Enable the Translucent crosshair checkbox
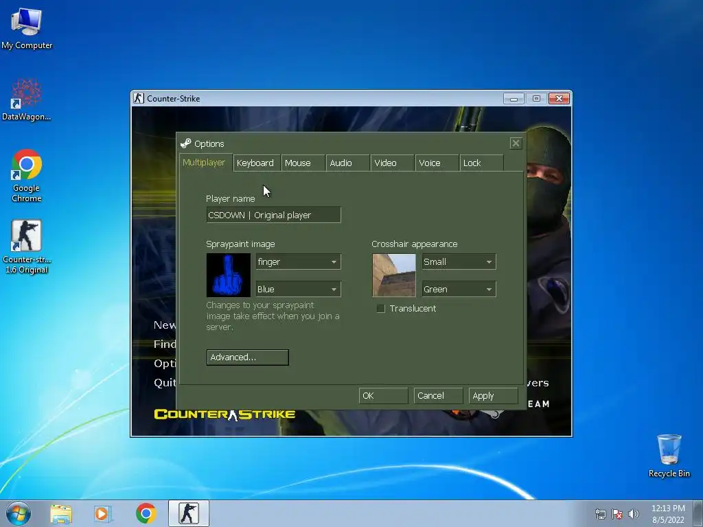 click(380, 308)
